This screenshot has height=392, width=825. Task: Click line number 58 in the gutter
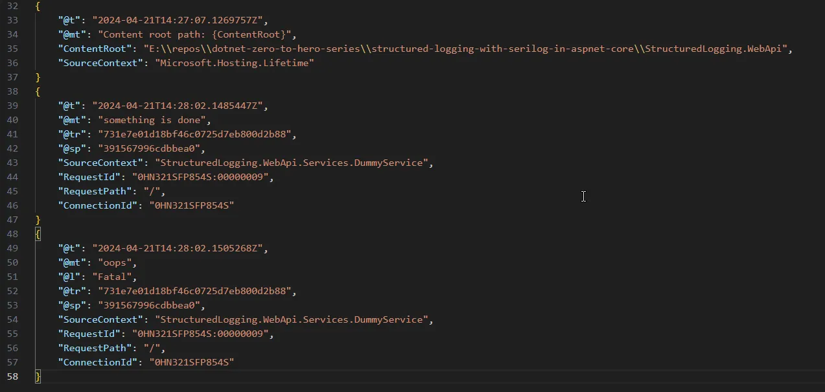coord(12,376)
